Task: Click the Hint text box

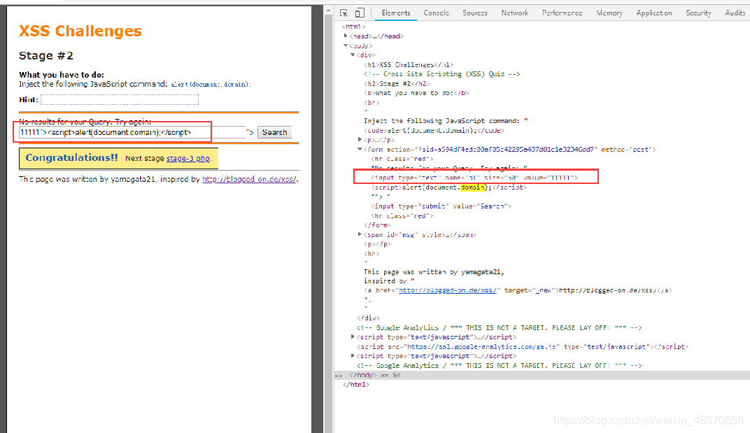Action: [x=120, y=99]
